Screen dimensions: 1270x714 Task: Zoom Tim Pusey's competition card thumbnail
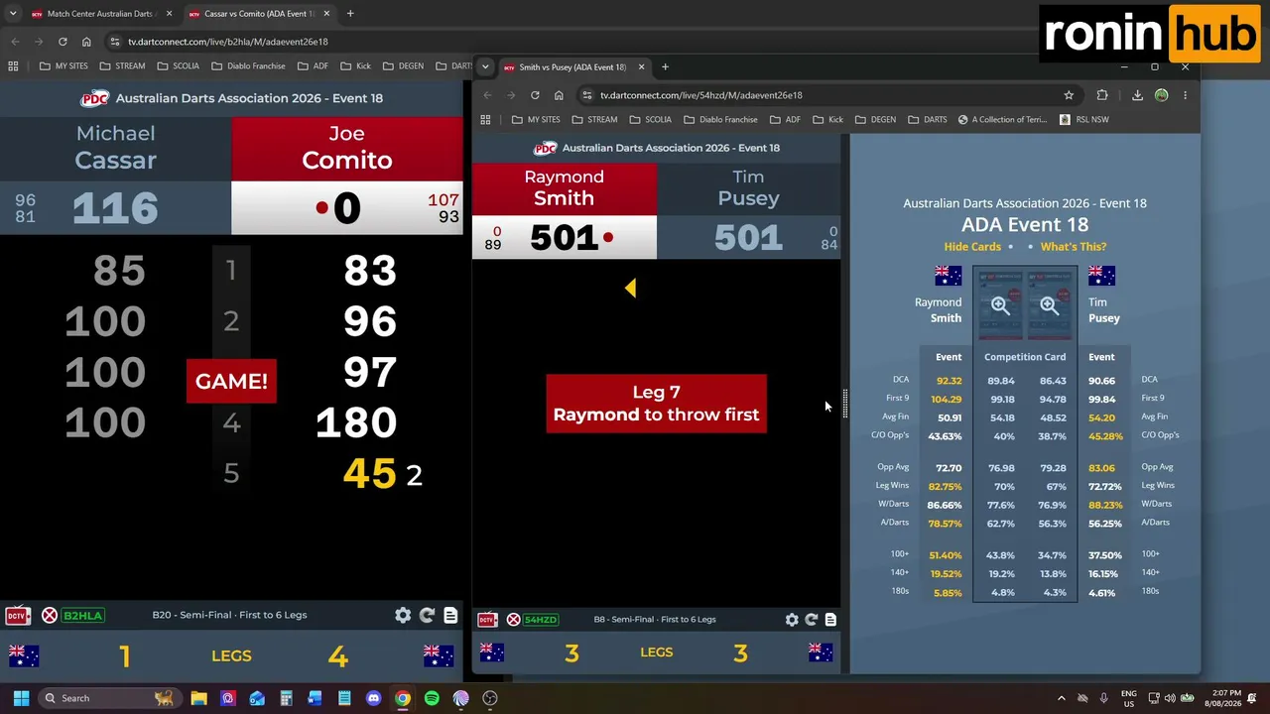pos(1049,304)
